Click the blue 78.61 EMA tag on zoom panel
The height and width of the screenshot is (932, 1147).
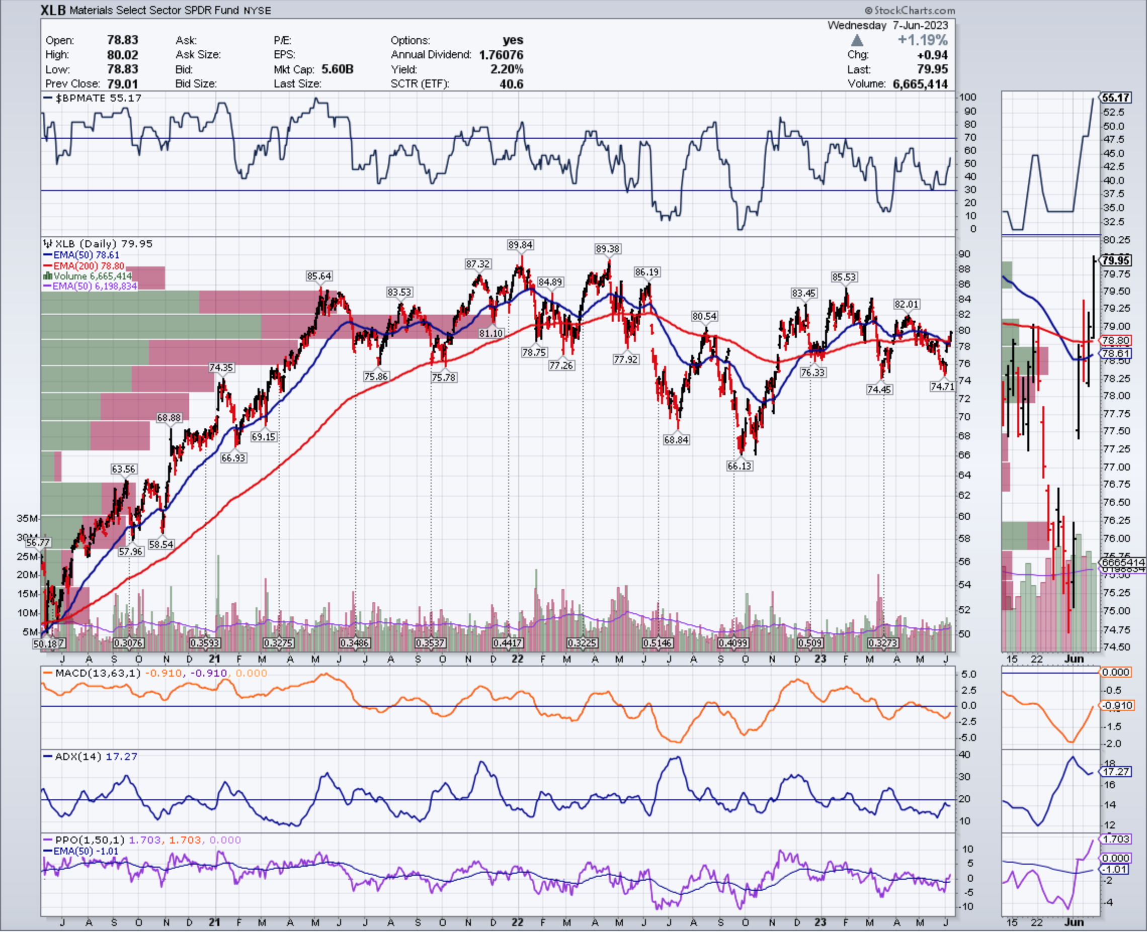click(x=1116, y=353)
